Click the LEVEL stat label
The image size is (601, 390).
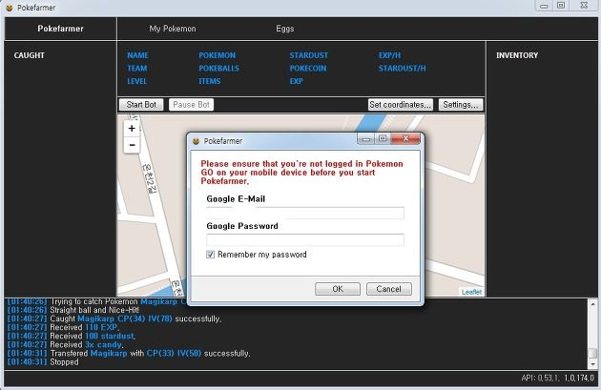136,81
